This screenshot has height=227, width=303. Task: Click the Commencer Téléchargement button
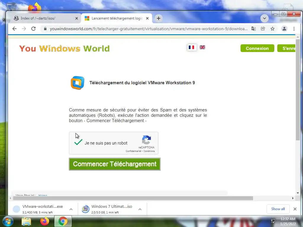115,164
